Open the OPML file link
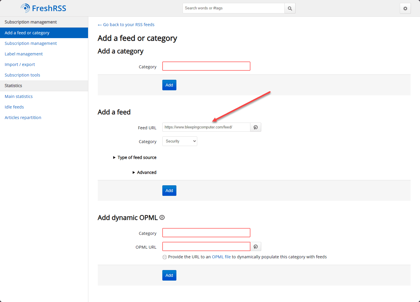 coord(221,257)
